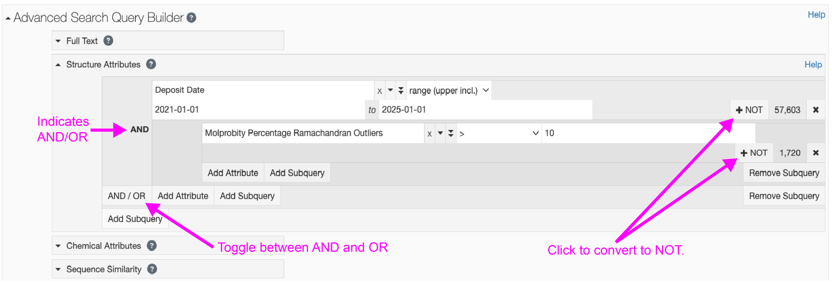Clear the Molprobity Ramachandran Outliers attribute field
The image size is (832, 284).
[x=429, y=134]
